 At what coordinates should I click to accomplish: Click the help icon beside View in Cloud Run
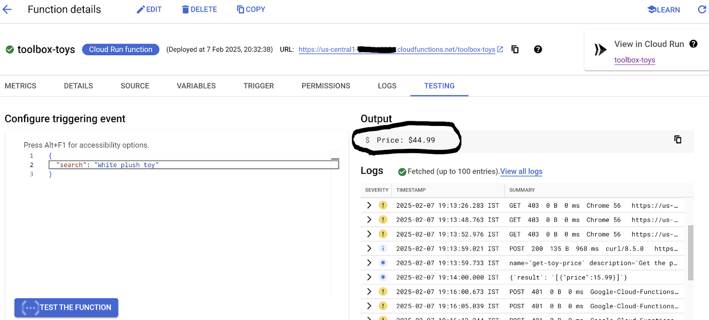[693, 44]
